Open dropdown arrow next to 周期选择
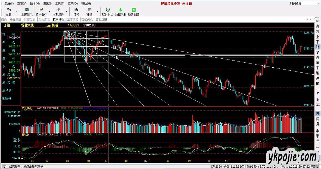The width and height of the screenshot is (321, 169). point(66,11)
